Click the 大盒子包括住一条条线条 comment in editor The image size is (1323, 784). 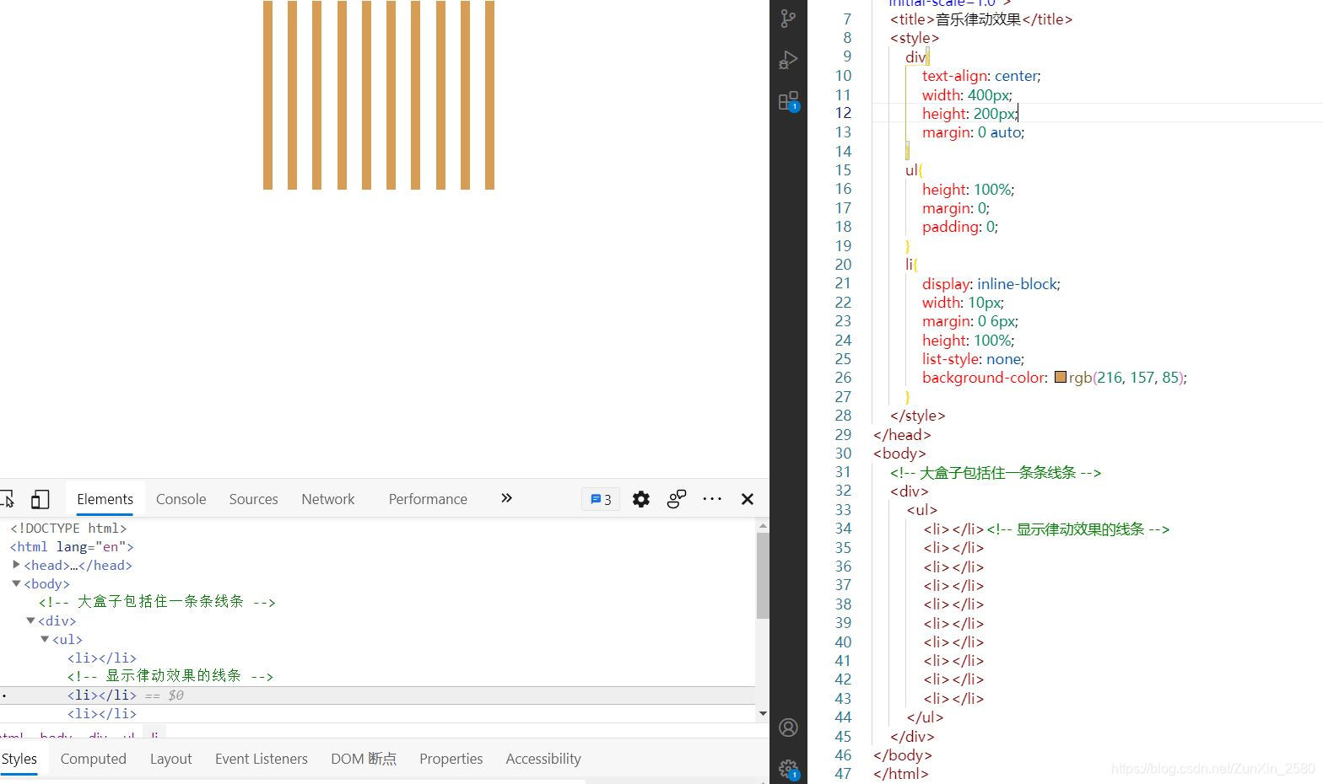(x=996, y=472)
